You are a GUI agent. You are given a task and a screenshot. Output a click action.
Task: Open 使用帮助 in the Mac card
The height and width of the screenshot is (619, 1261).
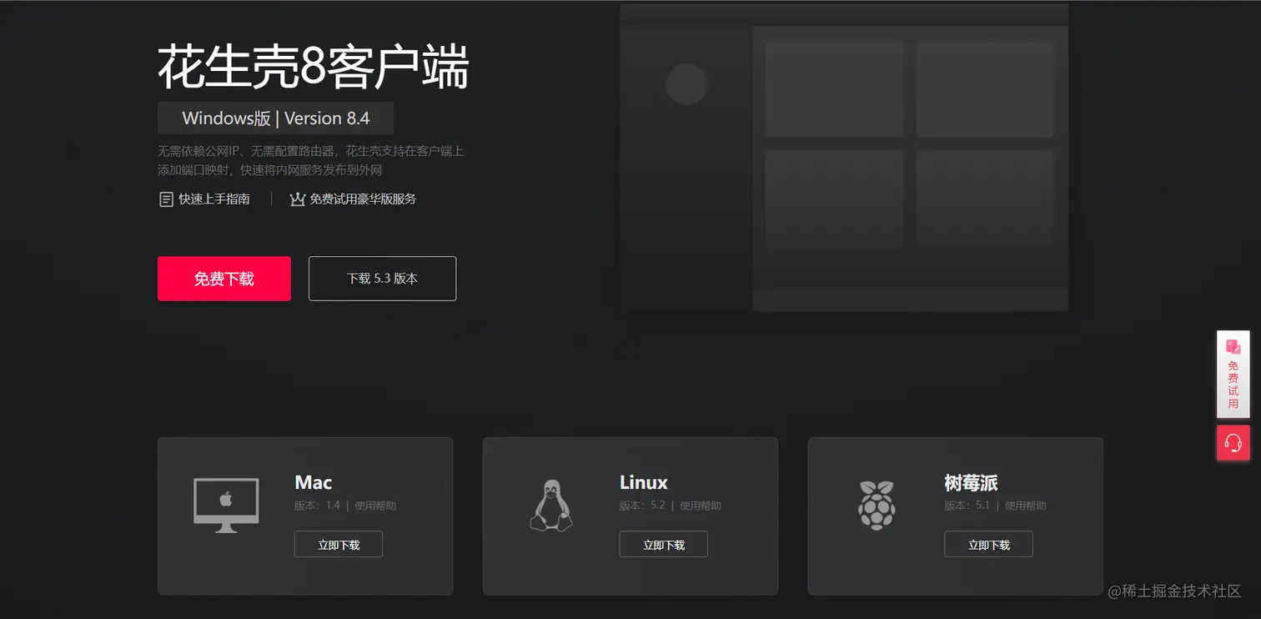pos(375,506)
